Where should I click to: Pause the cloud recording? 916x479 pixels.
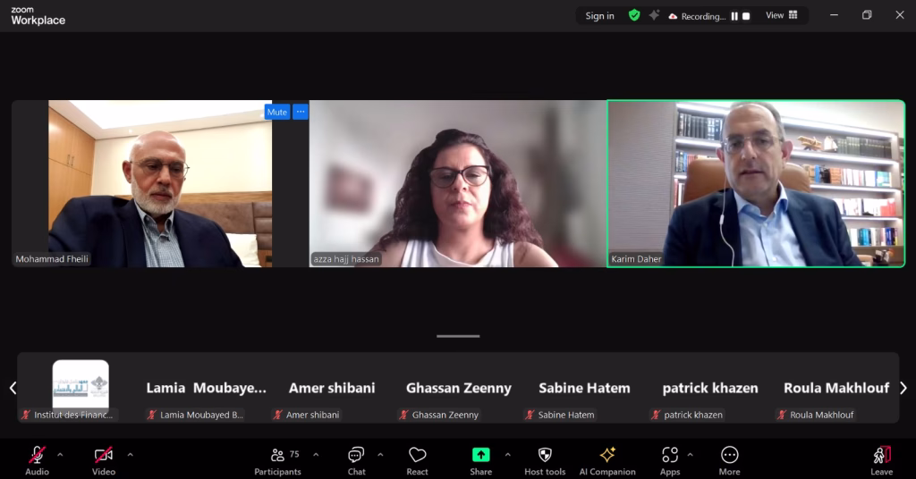pos(734,16)
